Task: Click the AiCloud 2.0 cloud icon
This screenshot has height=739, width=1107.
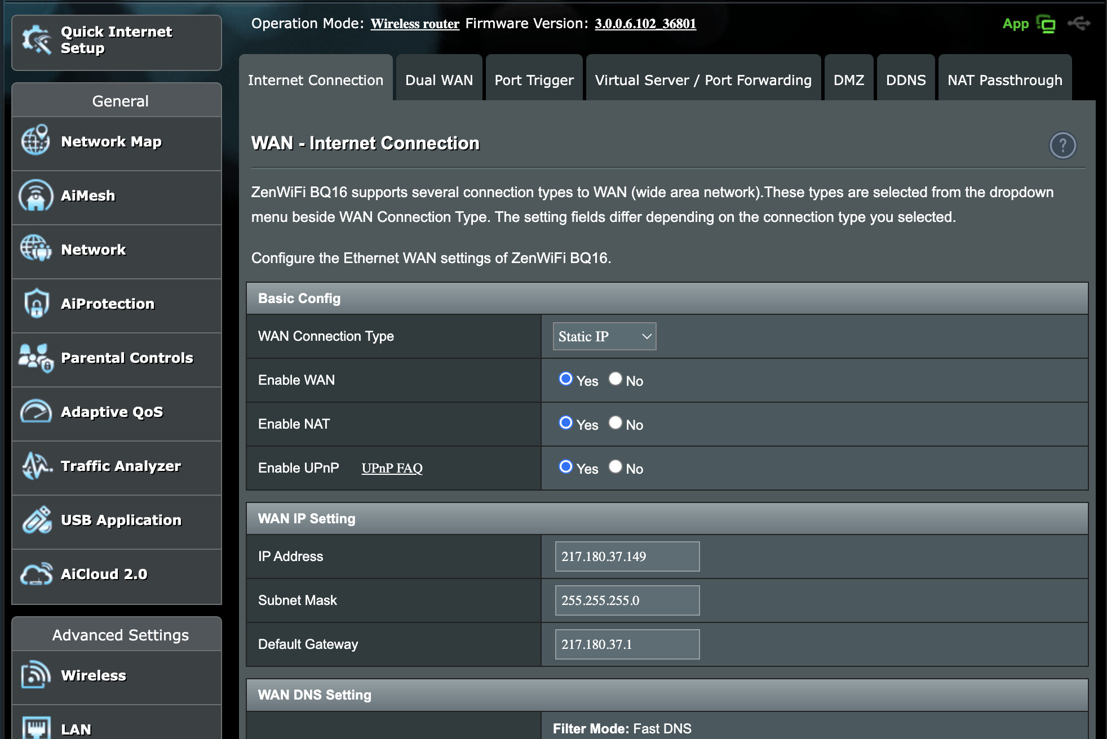Action: click(x=37, y=574)
